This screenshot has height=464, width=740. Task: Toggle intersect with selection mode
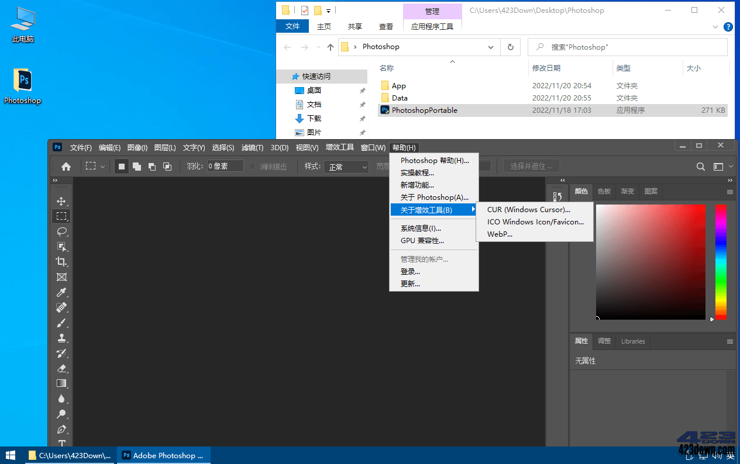pyautogui.click(x=167, y=166)
